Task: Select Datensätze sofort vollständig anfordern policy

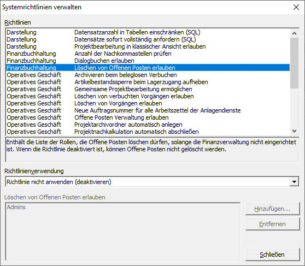Action: (x=148, y=39)
